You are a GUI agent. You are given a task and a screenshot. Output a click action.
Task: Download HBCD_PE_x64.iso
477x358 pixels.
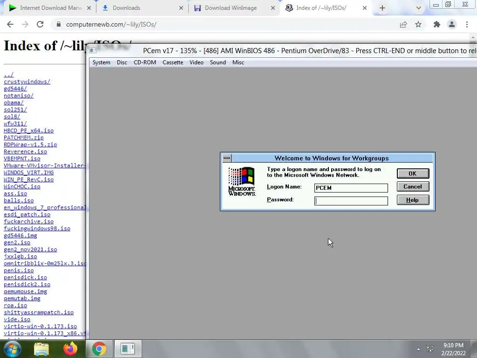(28, 131)
